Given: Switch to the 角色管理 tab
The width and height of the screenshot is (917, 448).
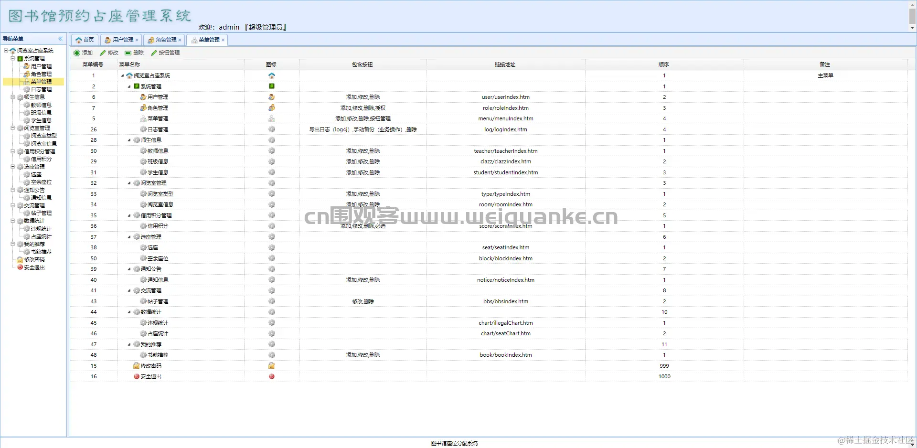Looking at the screenshot, I should 163,40.
